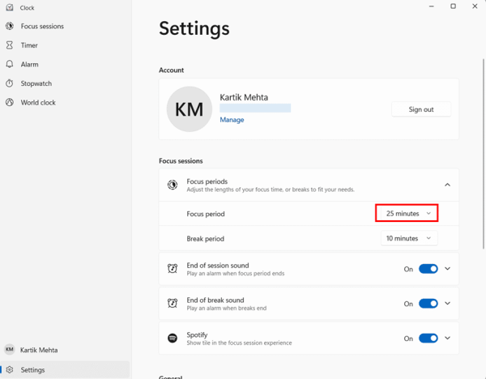The height and width of the screenshot is (379, 486).
Task: Sign out of the account
Action: (x=421, y=109)
